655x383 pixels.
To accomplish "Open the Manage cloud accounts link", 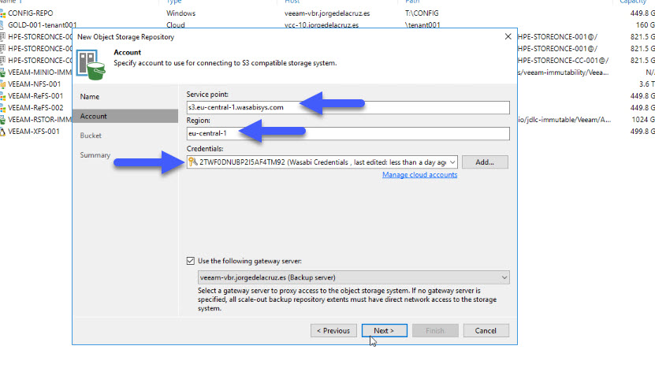I will tap(420, 175).
